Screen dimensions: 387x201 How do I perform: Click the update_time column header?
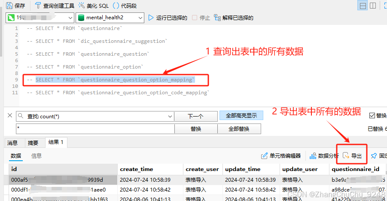pos(251,169)
